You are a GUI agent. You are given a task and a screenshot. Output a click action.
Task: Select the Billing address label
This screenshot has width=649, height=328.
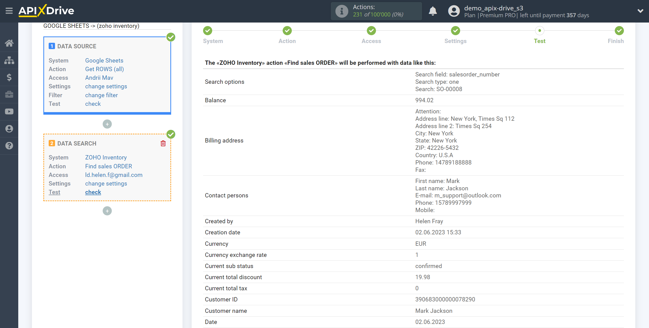[x=224, y=140]
